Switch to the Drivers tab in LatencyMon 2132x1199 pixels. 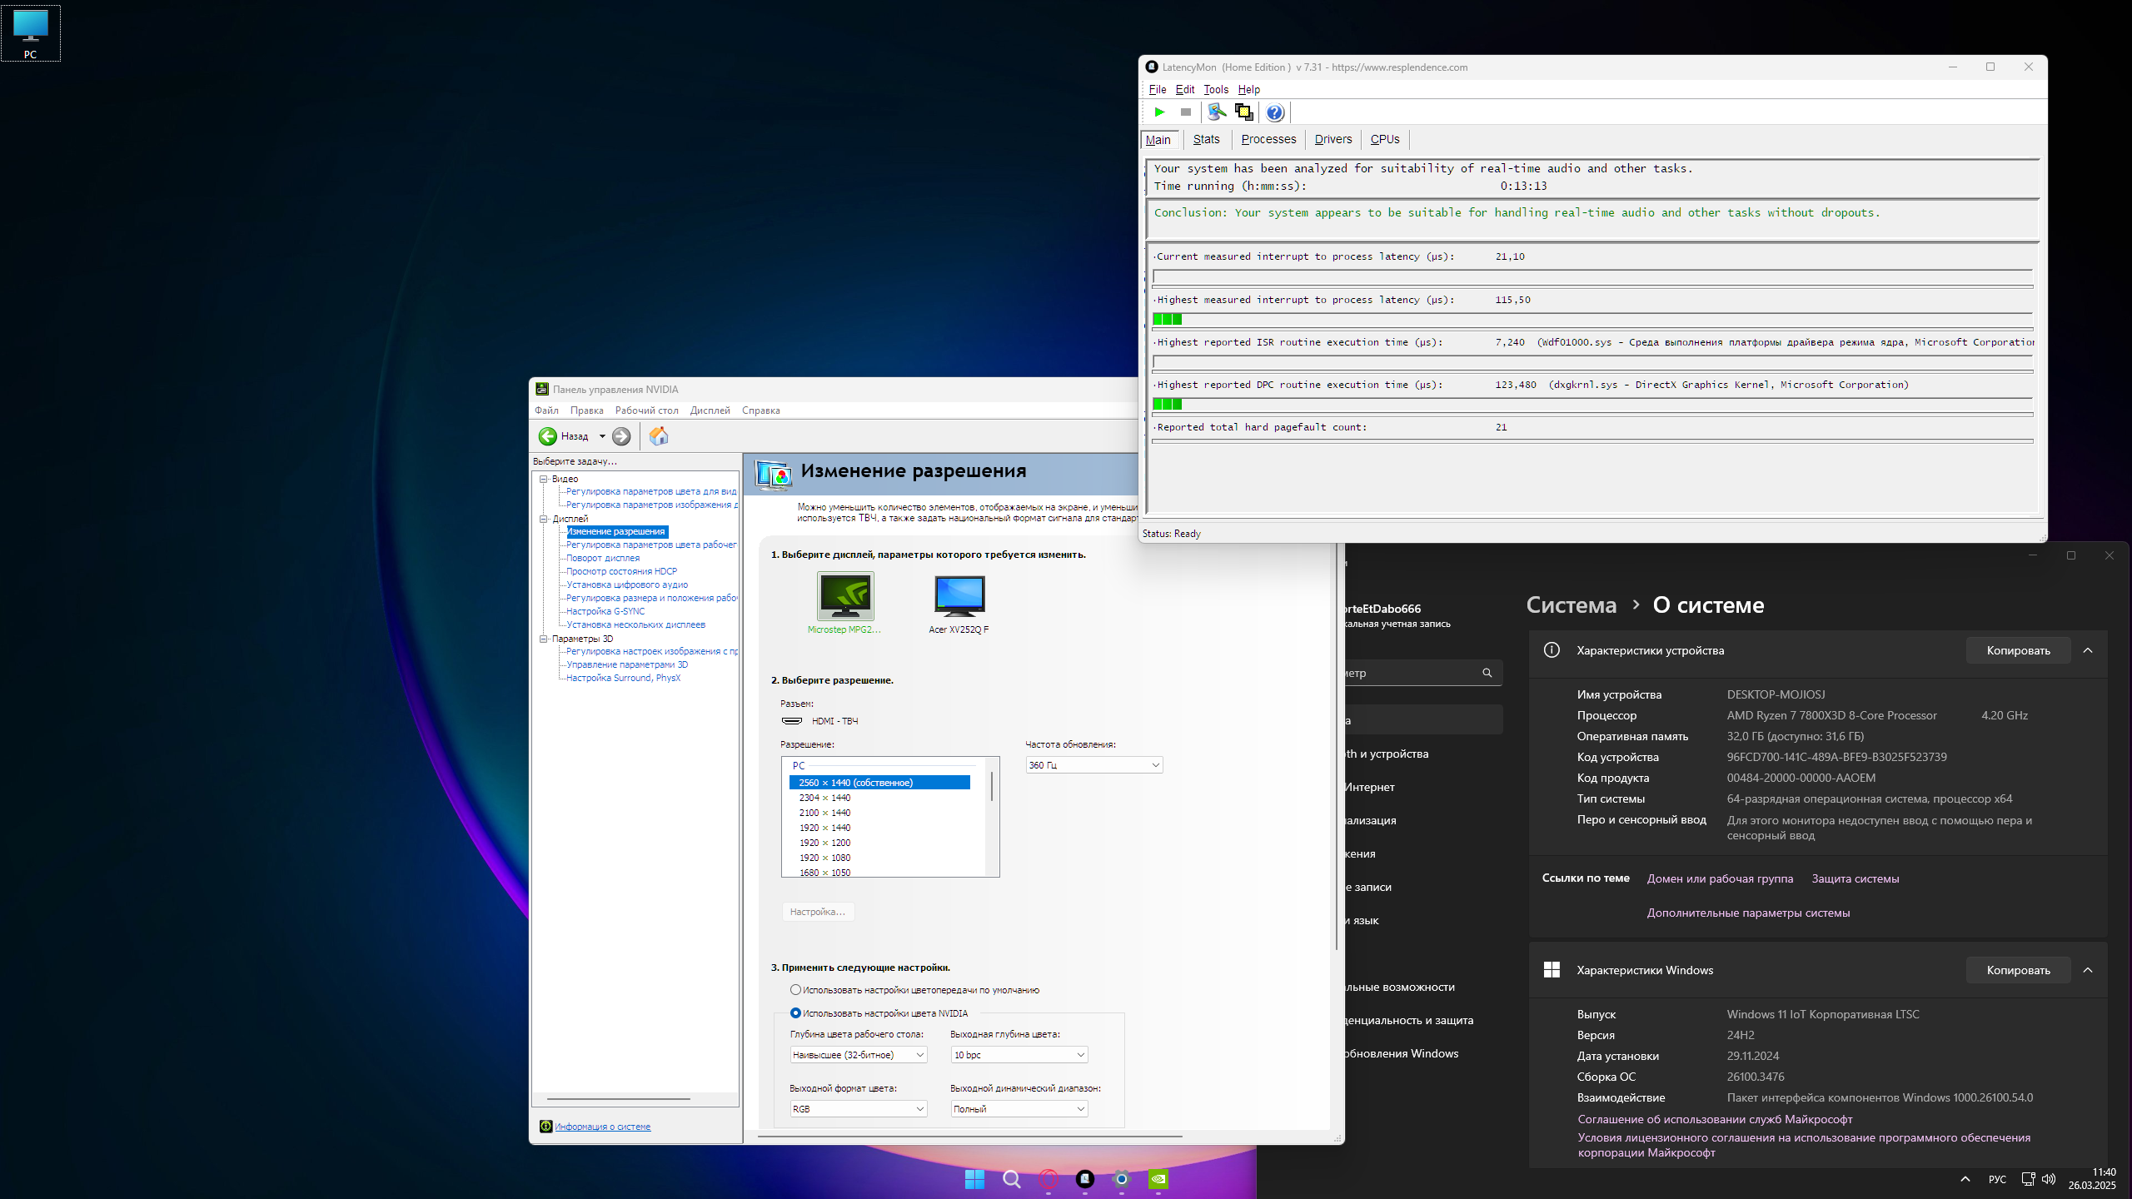tap(1332, 139)
